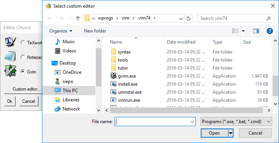The width and height of the screenshot is (279, 143).
Task: Select the Notepad radio button
Action: click(23, 57)
